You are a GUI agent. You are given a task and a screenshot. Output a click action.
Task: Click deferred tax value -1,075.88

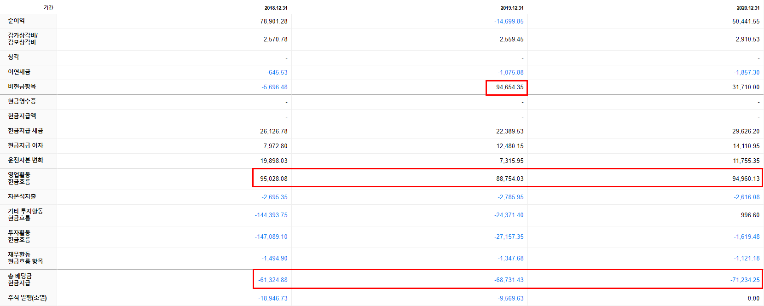[510, 72]
